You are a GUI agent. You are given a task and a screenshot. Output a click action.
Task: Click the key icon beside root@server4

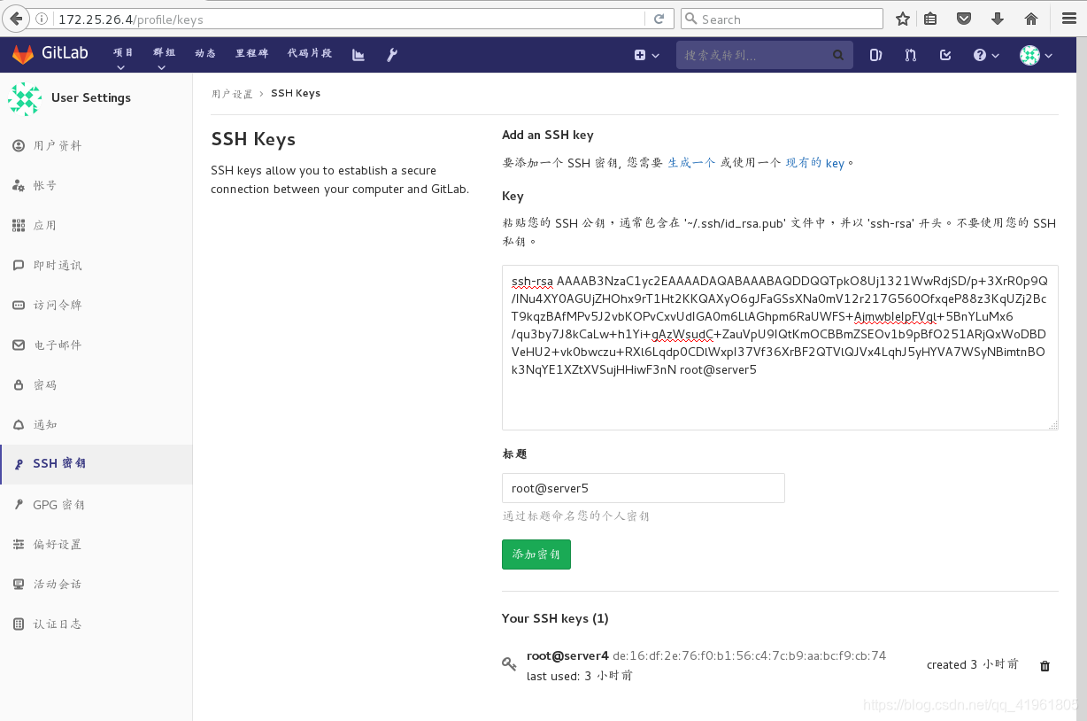(x=509, y=663)
